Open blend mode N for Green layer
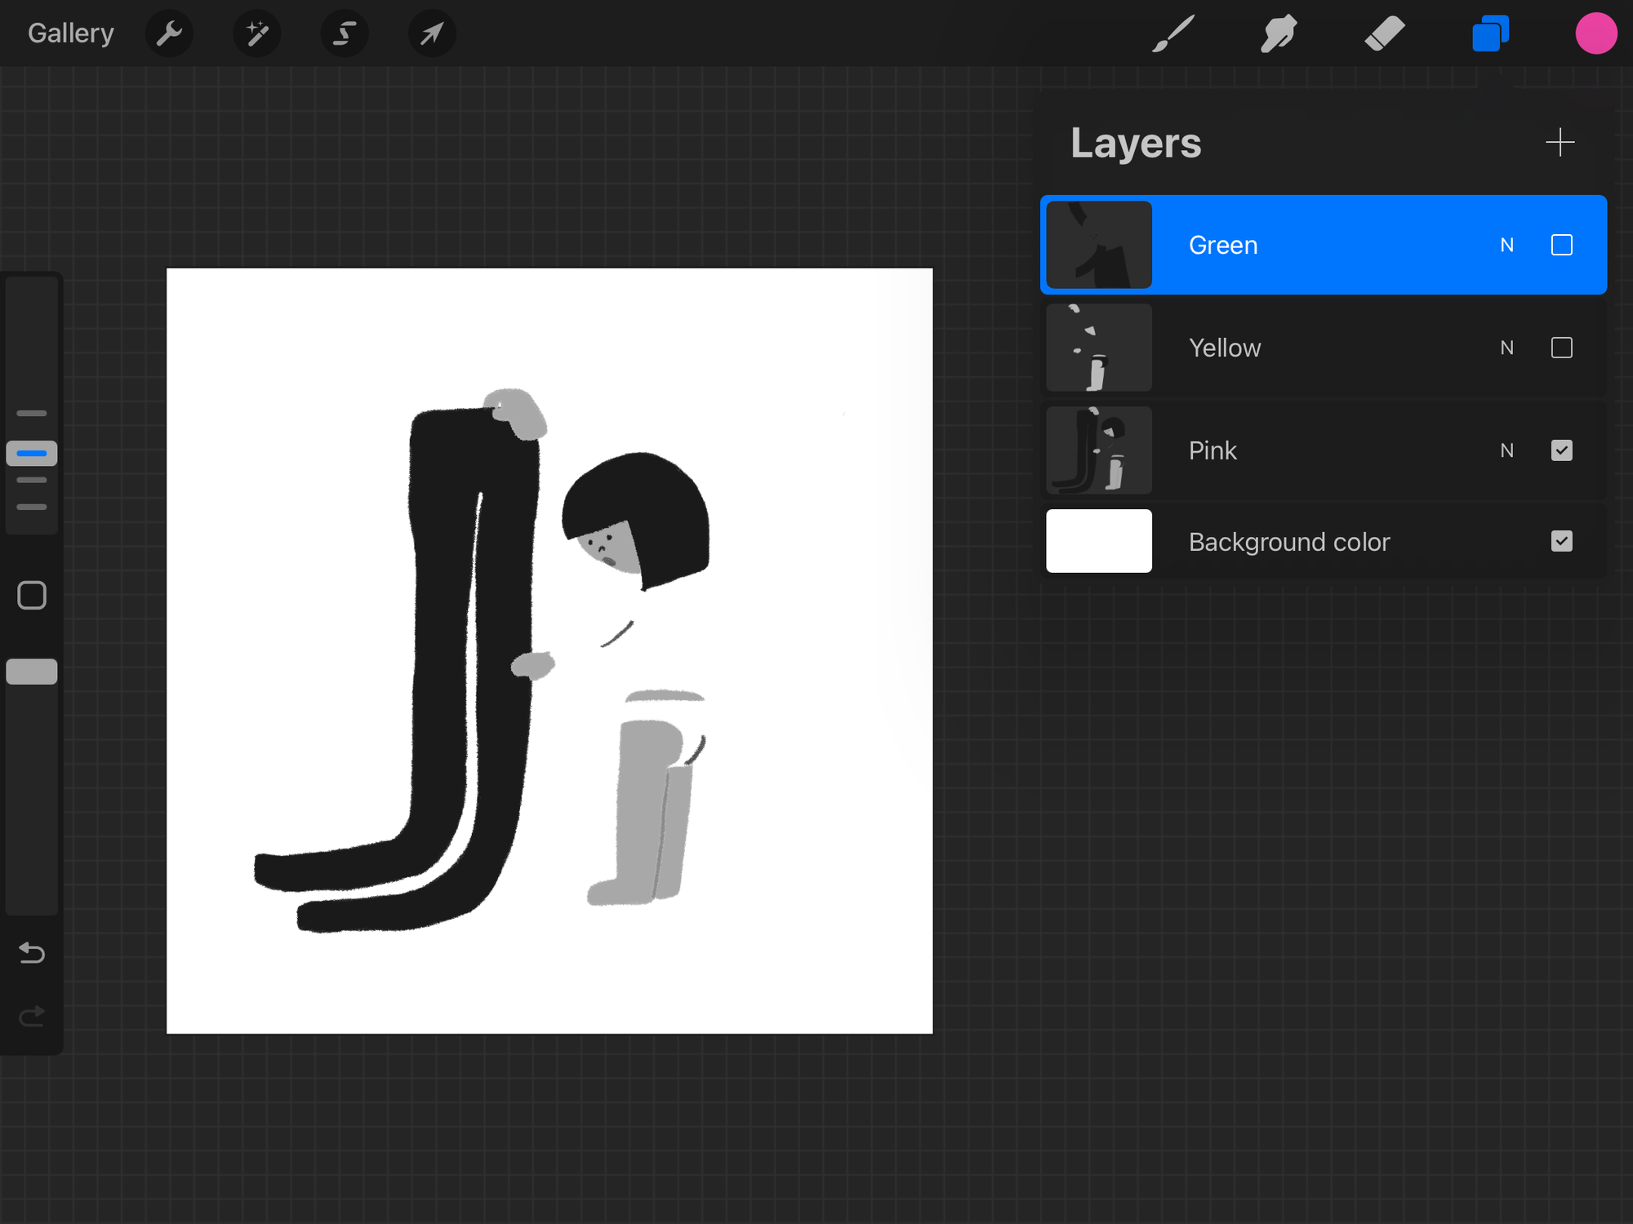This screenshot has width=1633, height=1224. (1506, 245)
